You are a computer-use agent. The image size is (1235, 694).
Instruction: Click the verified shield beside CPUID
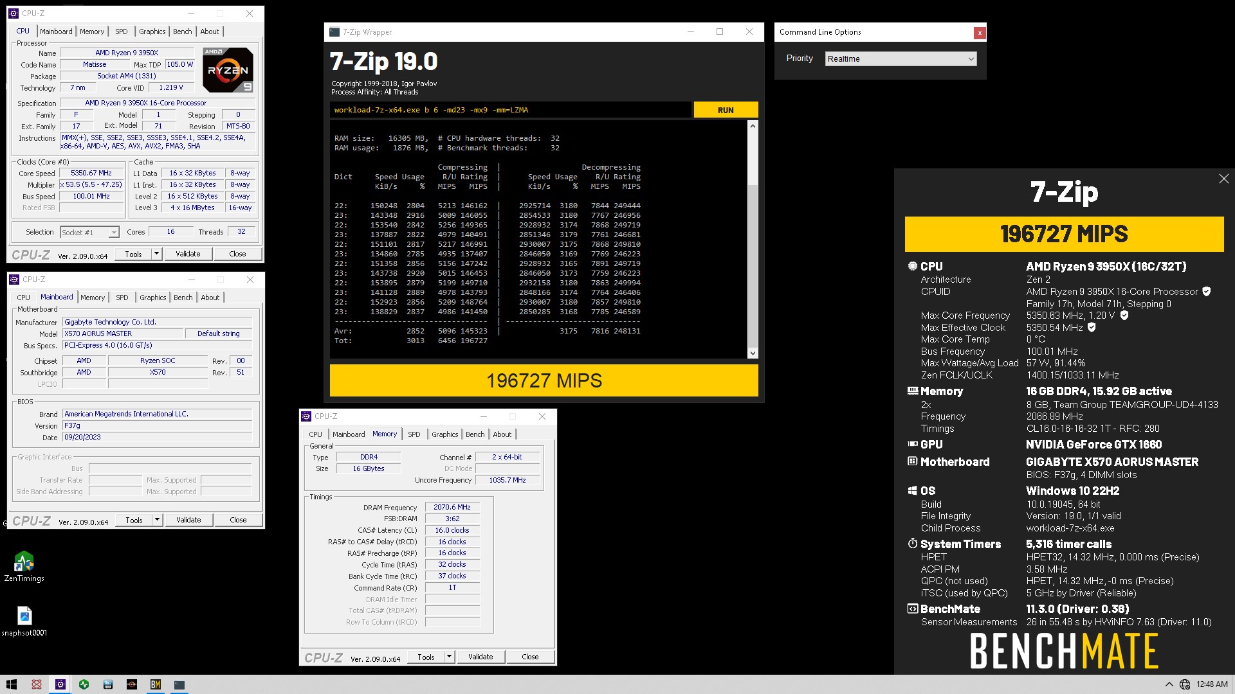[x=1207, y=292]
